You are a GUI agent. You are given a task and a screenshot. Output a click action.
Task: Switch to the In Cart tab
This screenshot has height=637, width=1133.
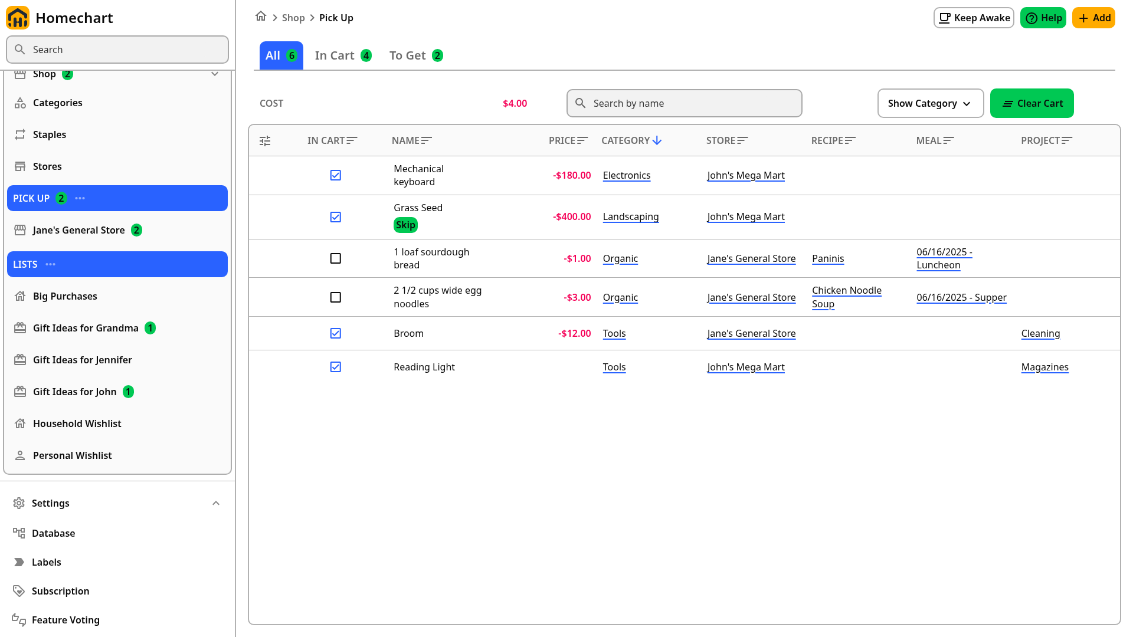343,55
